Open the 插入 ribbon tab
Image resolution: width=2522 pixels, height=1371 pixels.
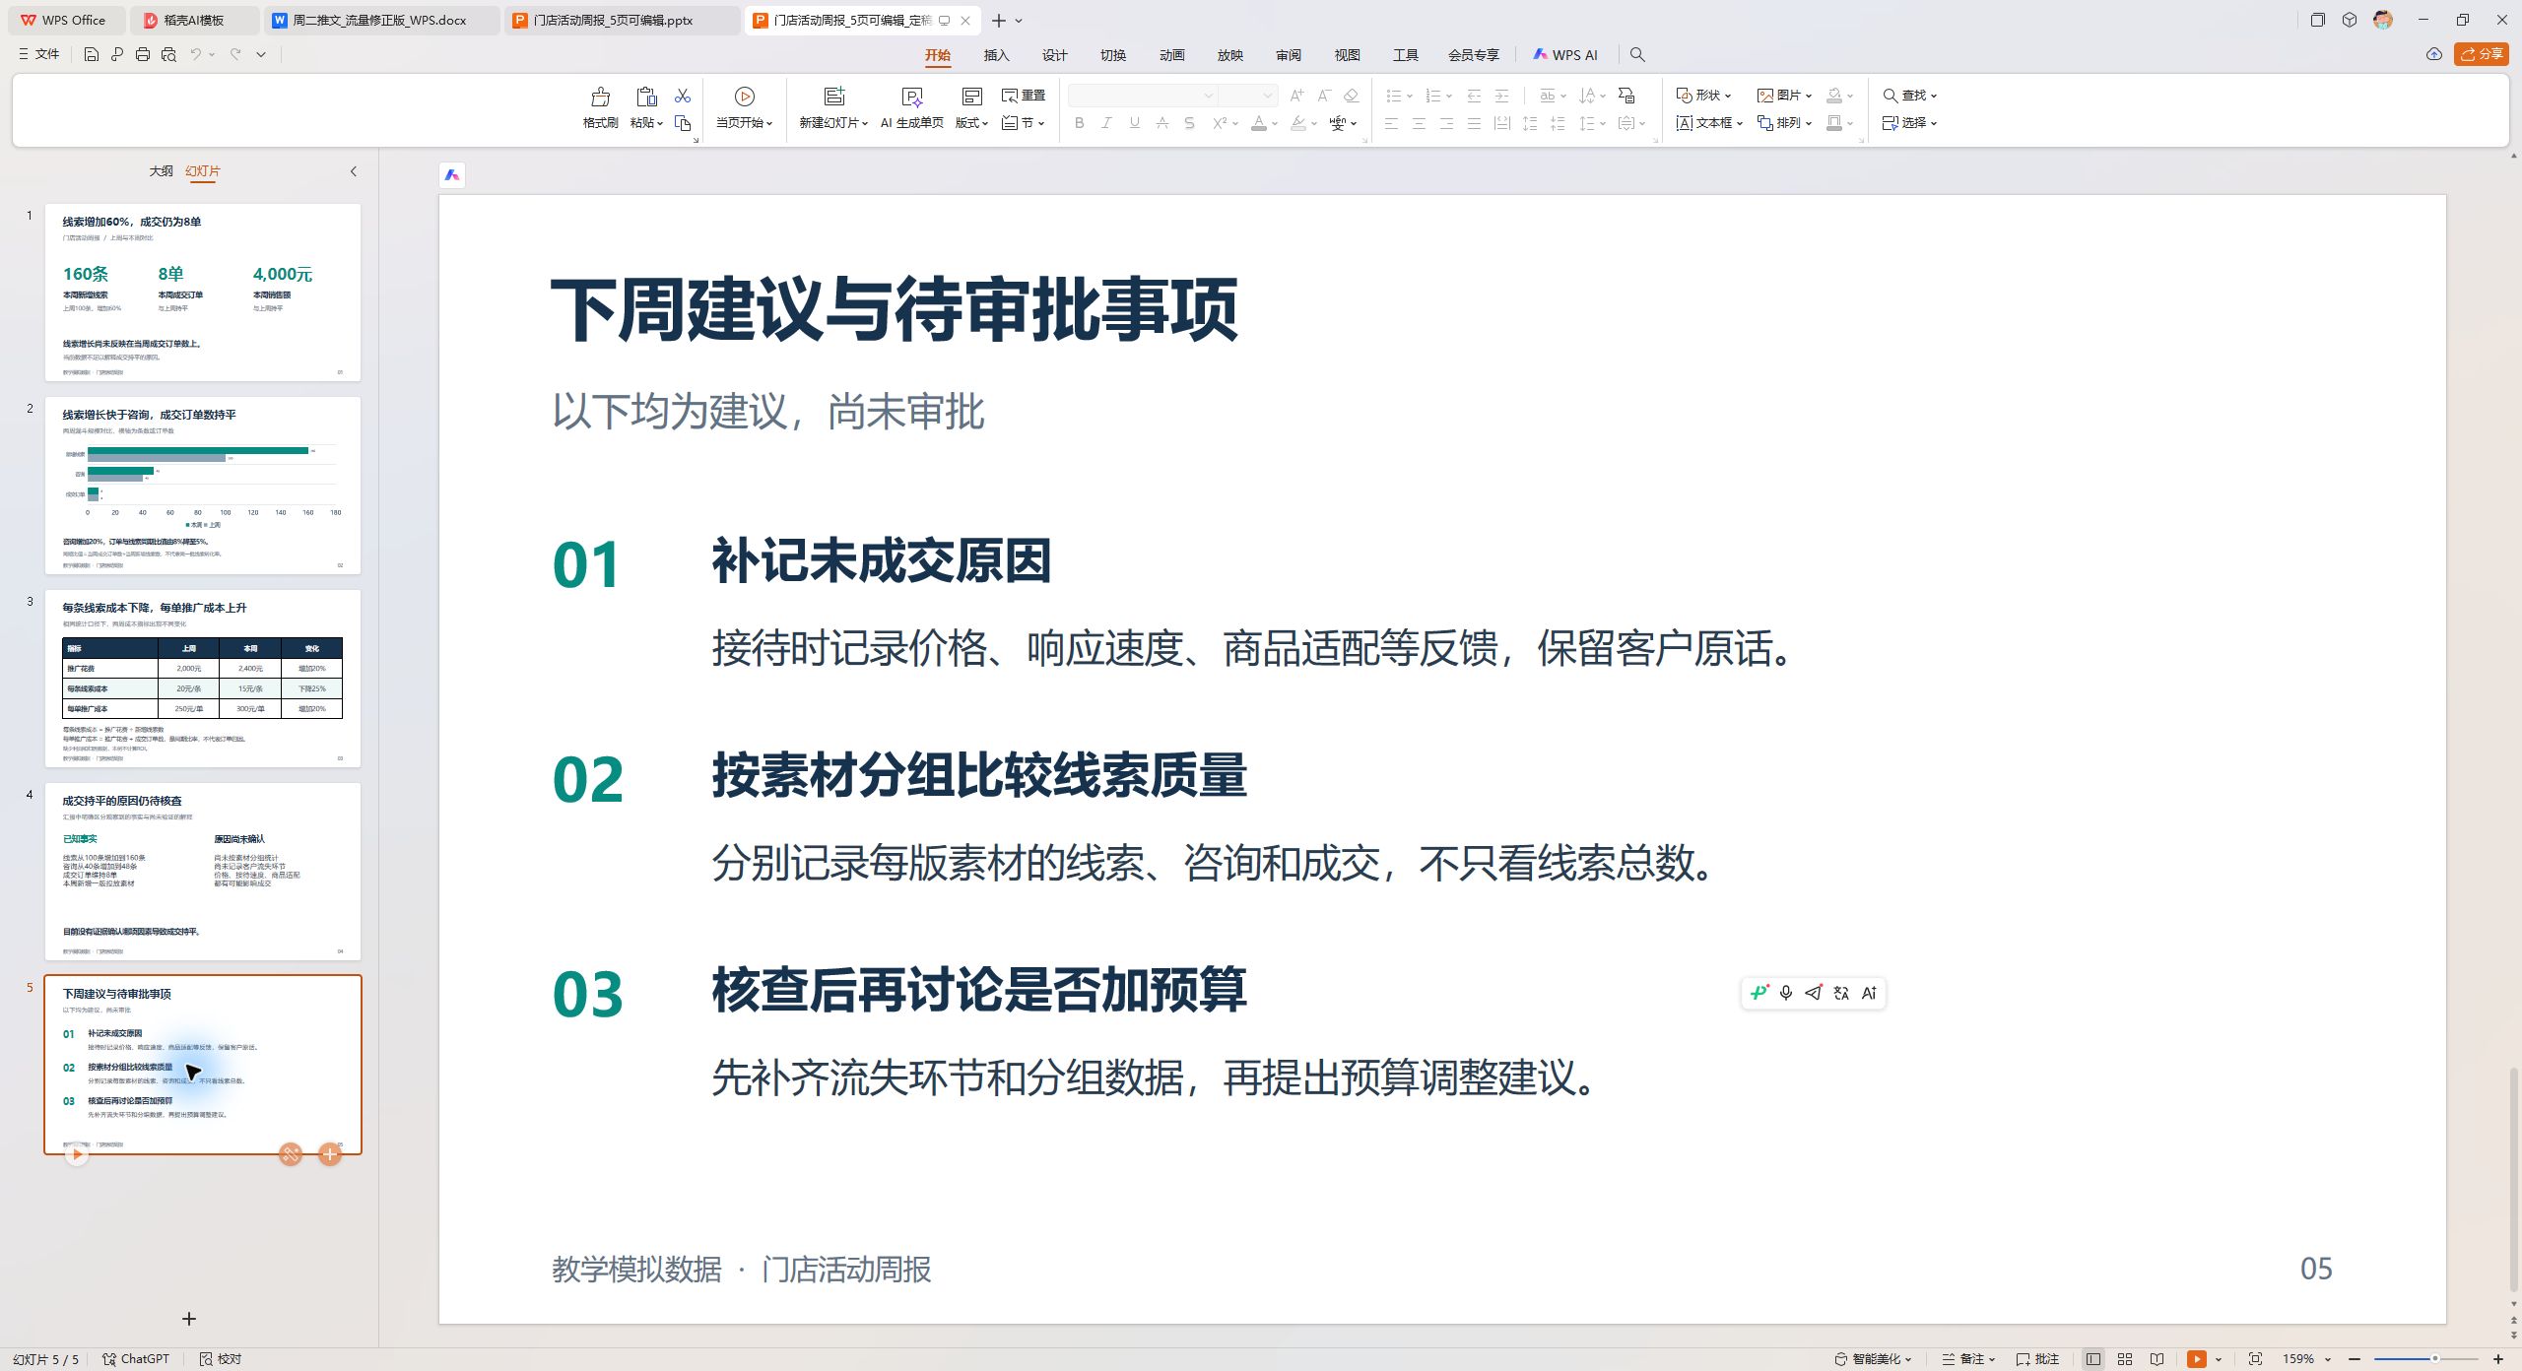[996, 55]
